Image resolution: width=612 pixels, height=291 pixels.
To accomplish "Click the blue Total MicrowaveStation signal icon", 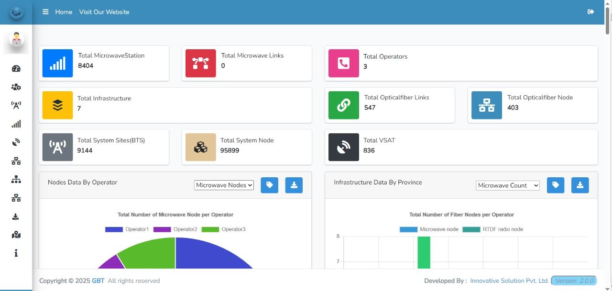I will pyautogui.click(x=58, y=63).
